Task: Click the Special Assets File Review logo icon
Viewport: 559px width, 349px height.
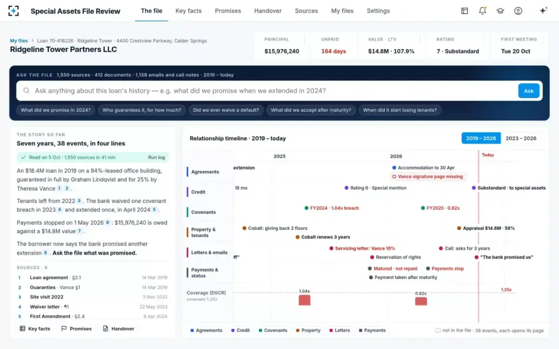Action: point(14,11)
